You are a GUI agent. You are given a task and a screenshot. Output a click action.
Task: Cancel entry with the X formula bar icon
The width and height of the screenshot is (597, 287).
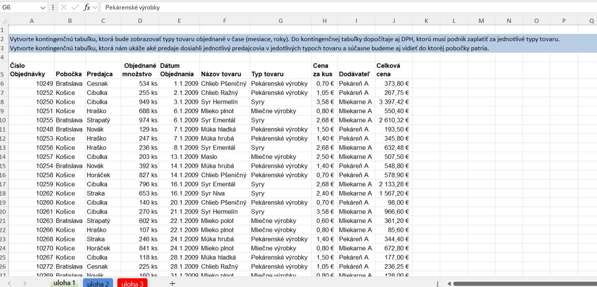[x=65, y=7]
